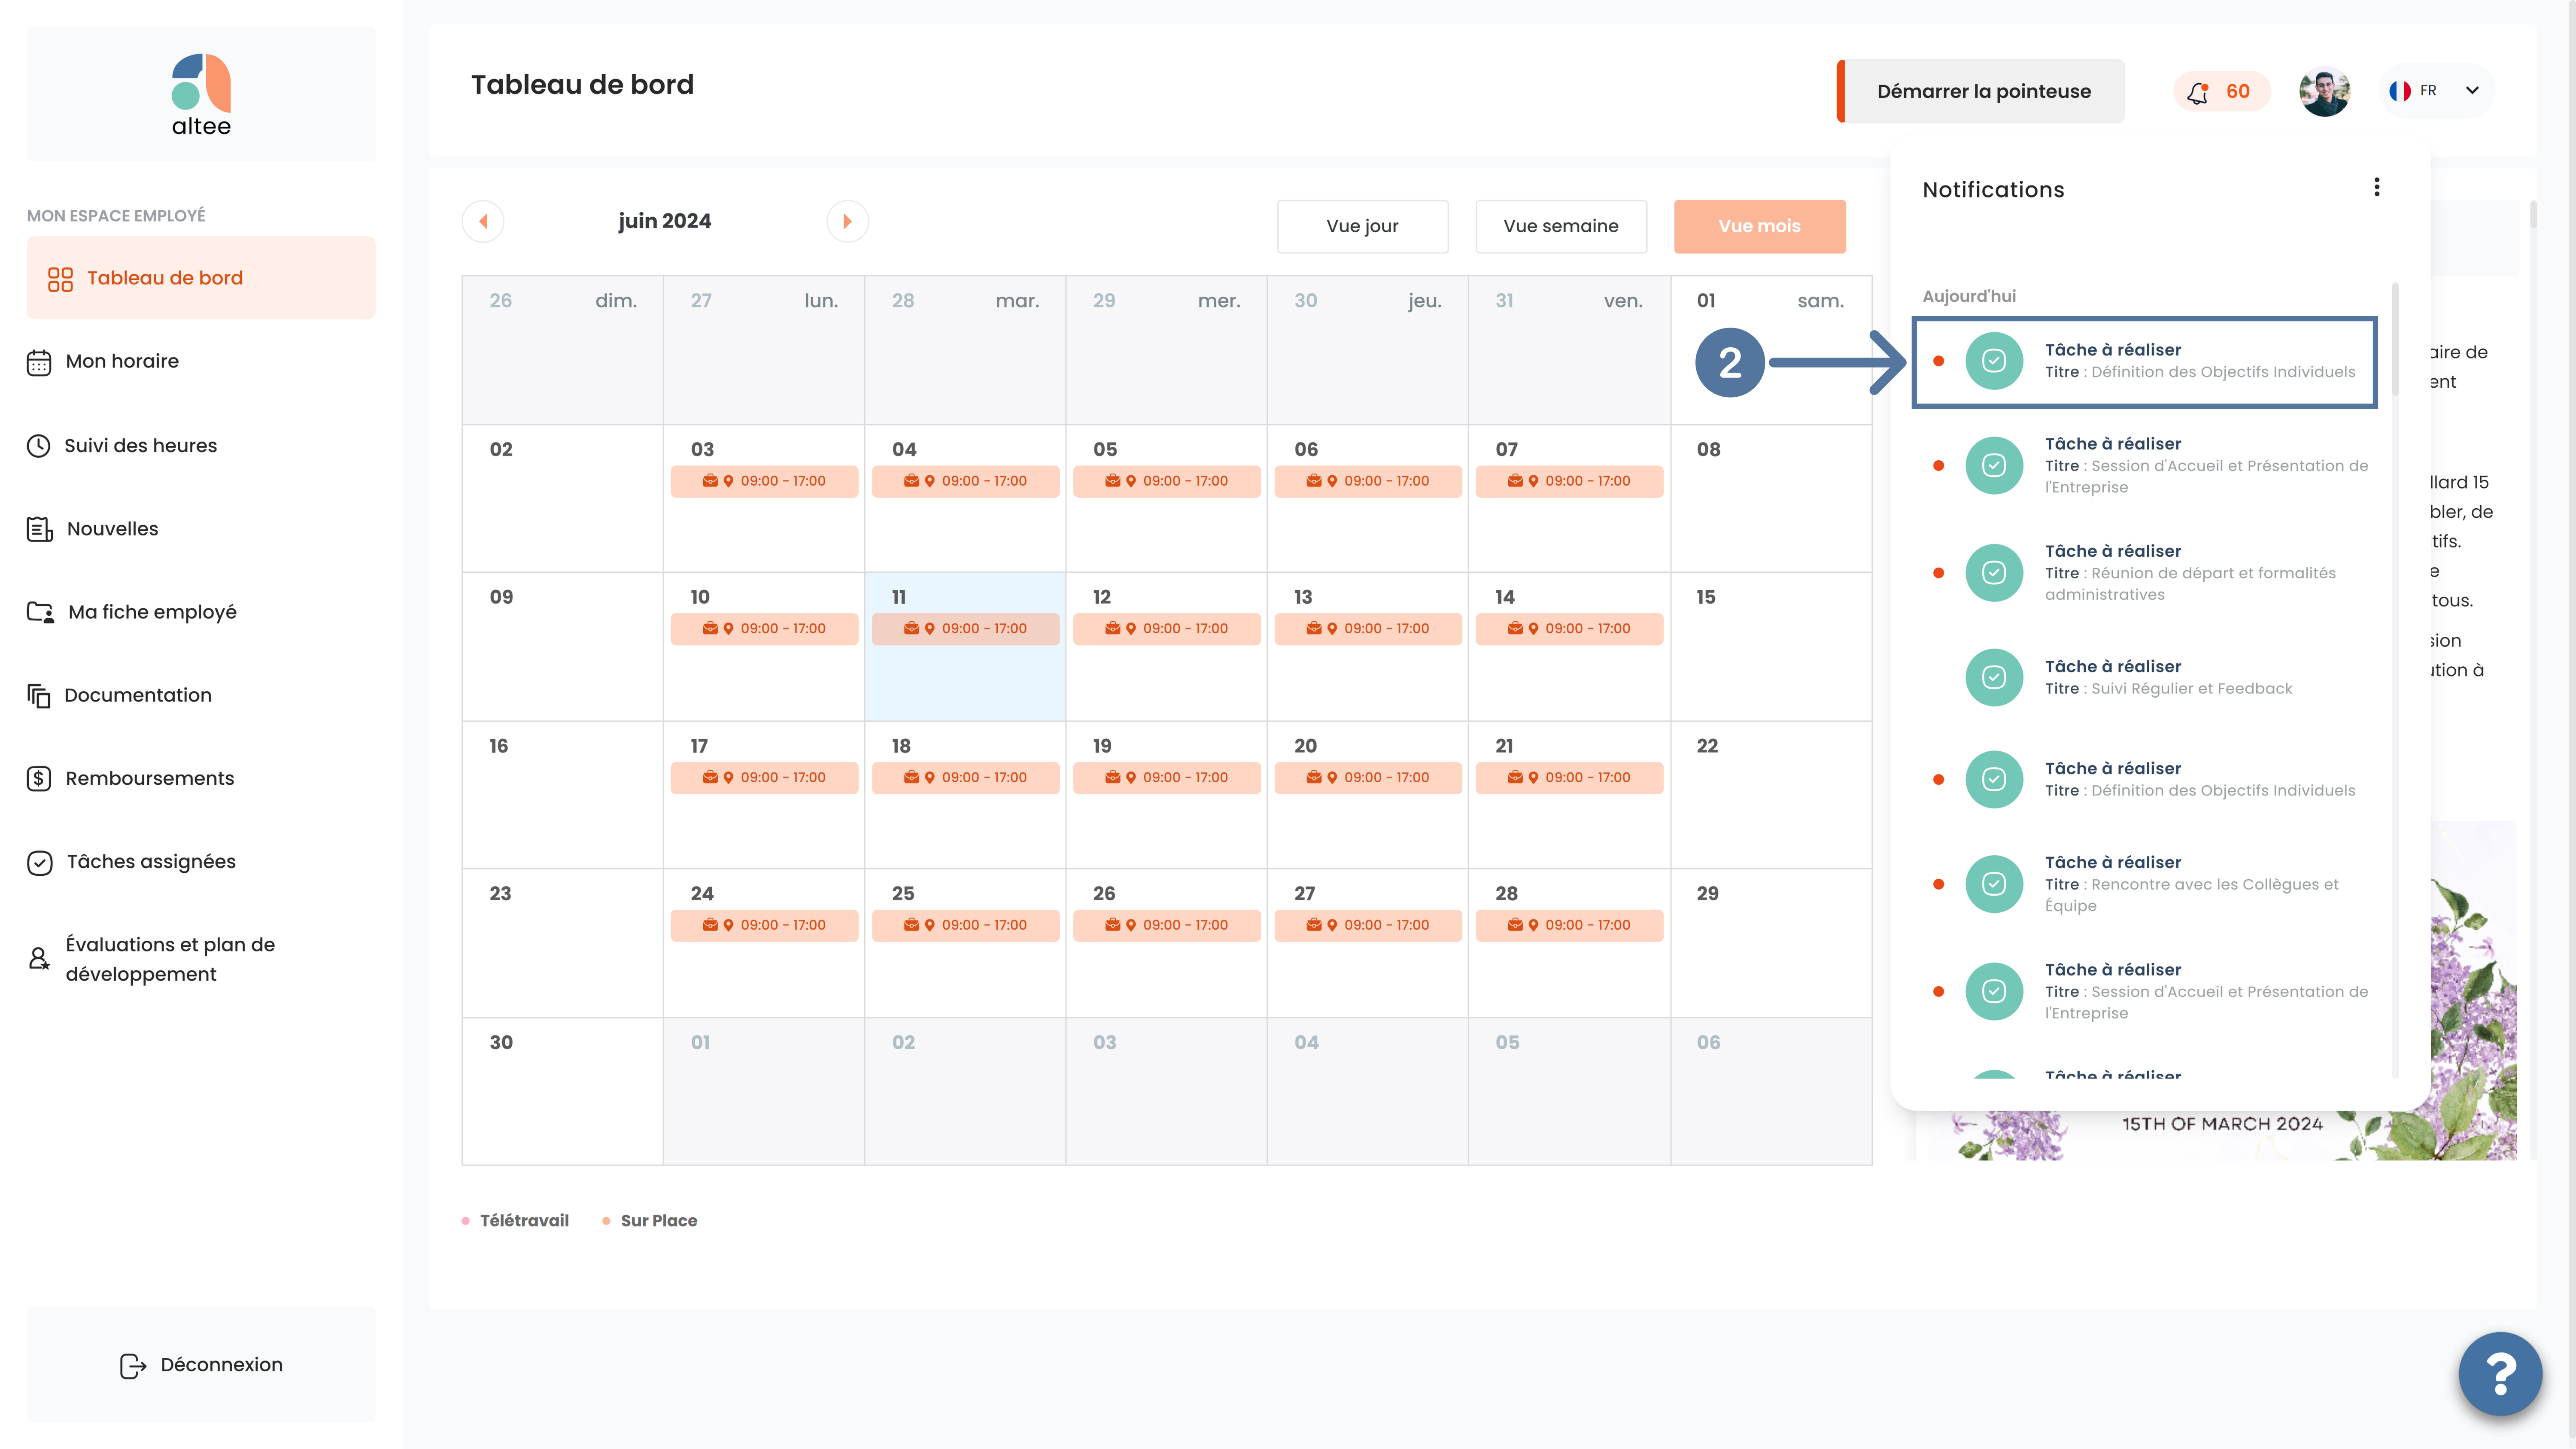Switch to Vue semaine

(1560, 226)
